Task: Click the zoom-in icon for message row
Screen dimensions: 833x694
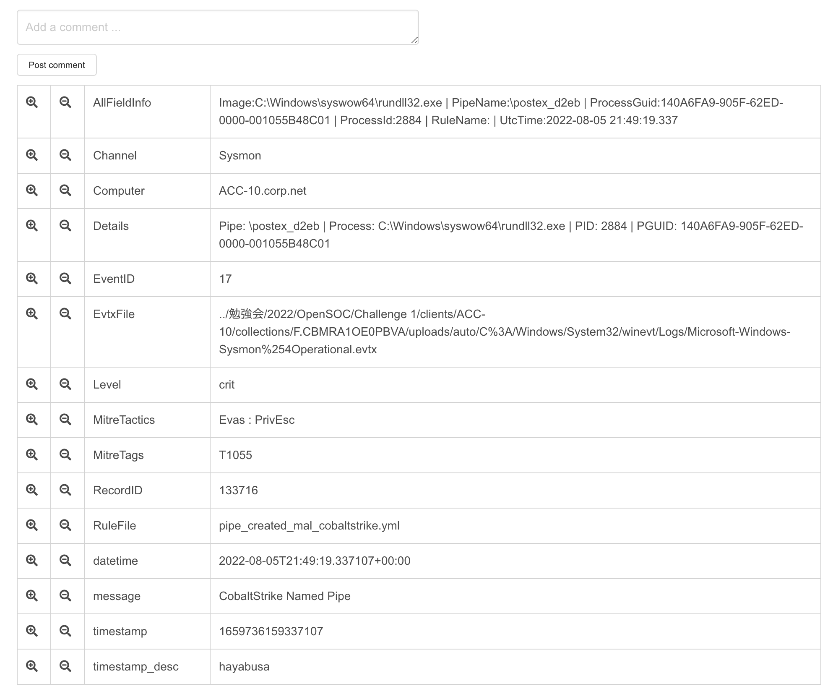Action: click(x=32, y=595)
